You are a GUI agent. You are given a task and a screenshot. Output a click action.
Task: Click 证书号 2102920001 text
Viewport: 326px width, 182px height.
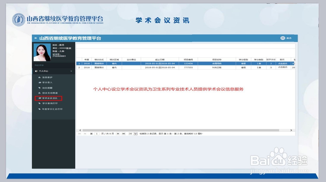(59, 55)
